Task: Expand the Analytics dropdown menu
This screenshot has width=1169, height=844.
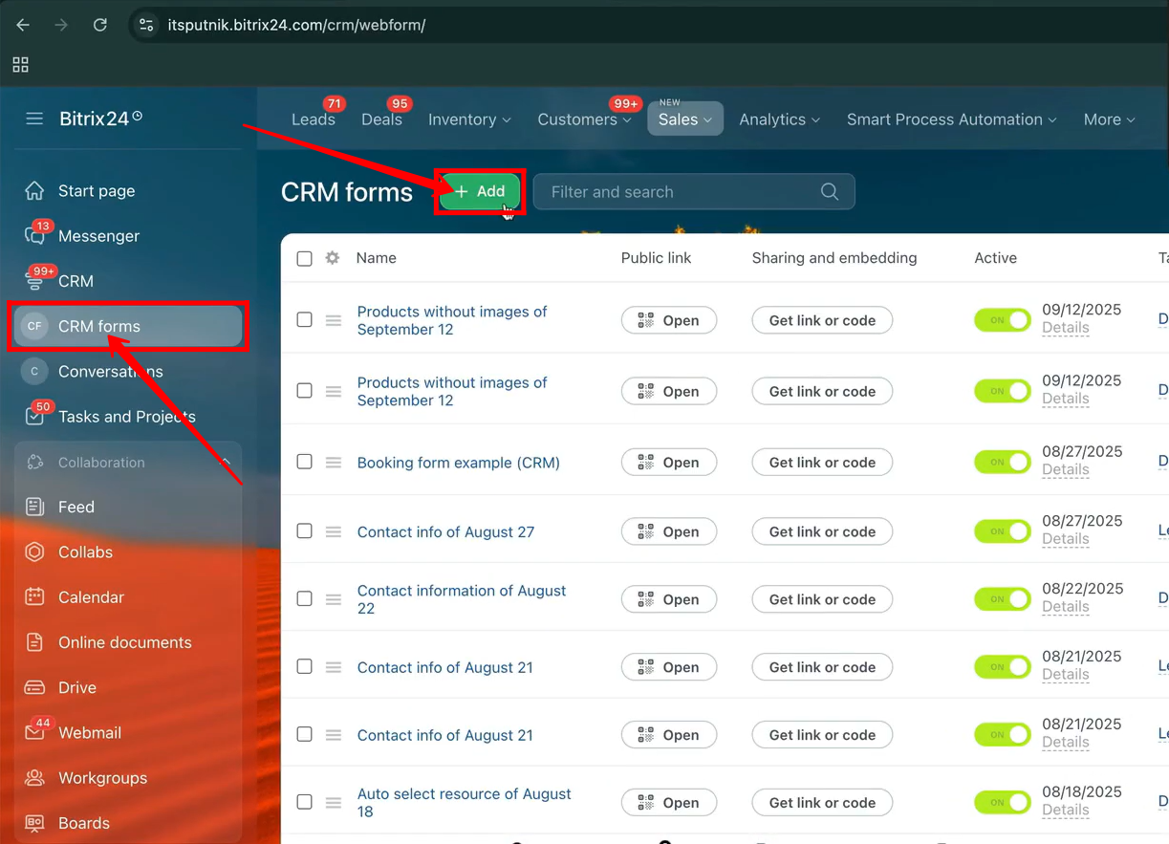Action: coord(779,119)
